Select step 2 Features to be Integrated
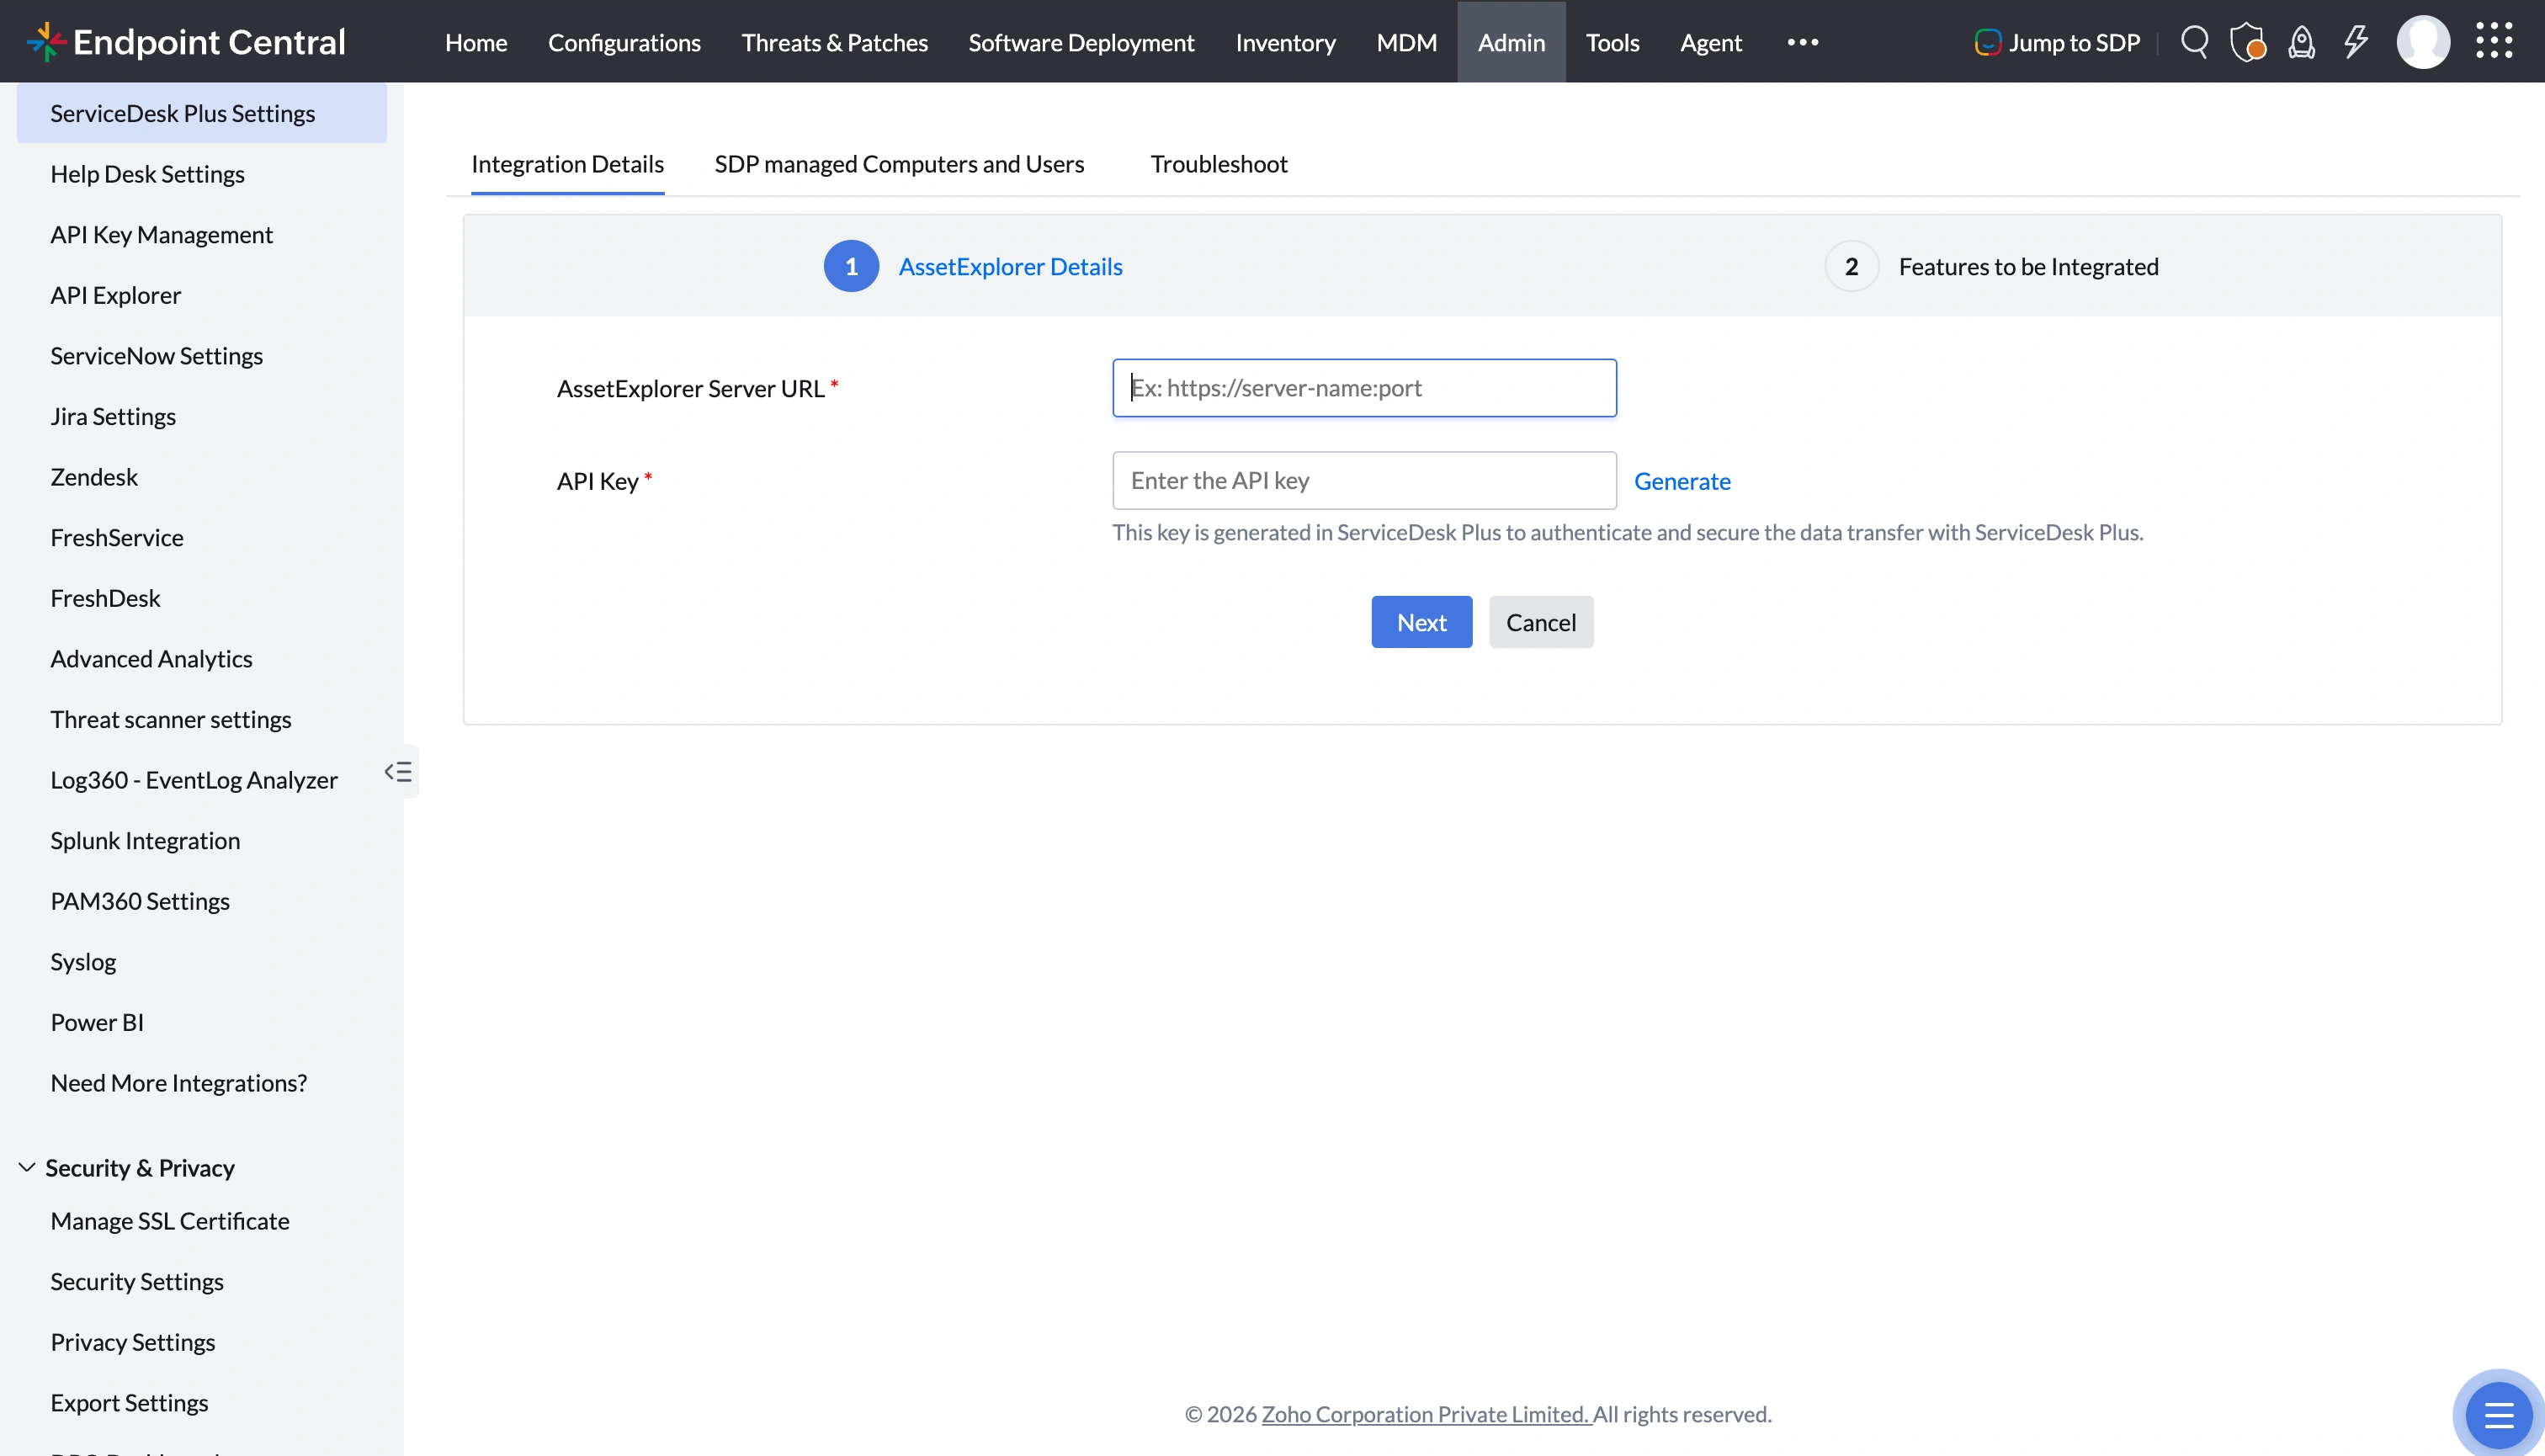The height and width of the screenshot is (1456, 2545). (x=1991, y=266)
